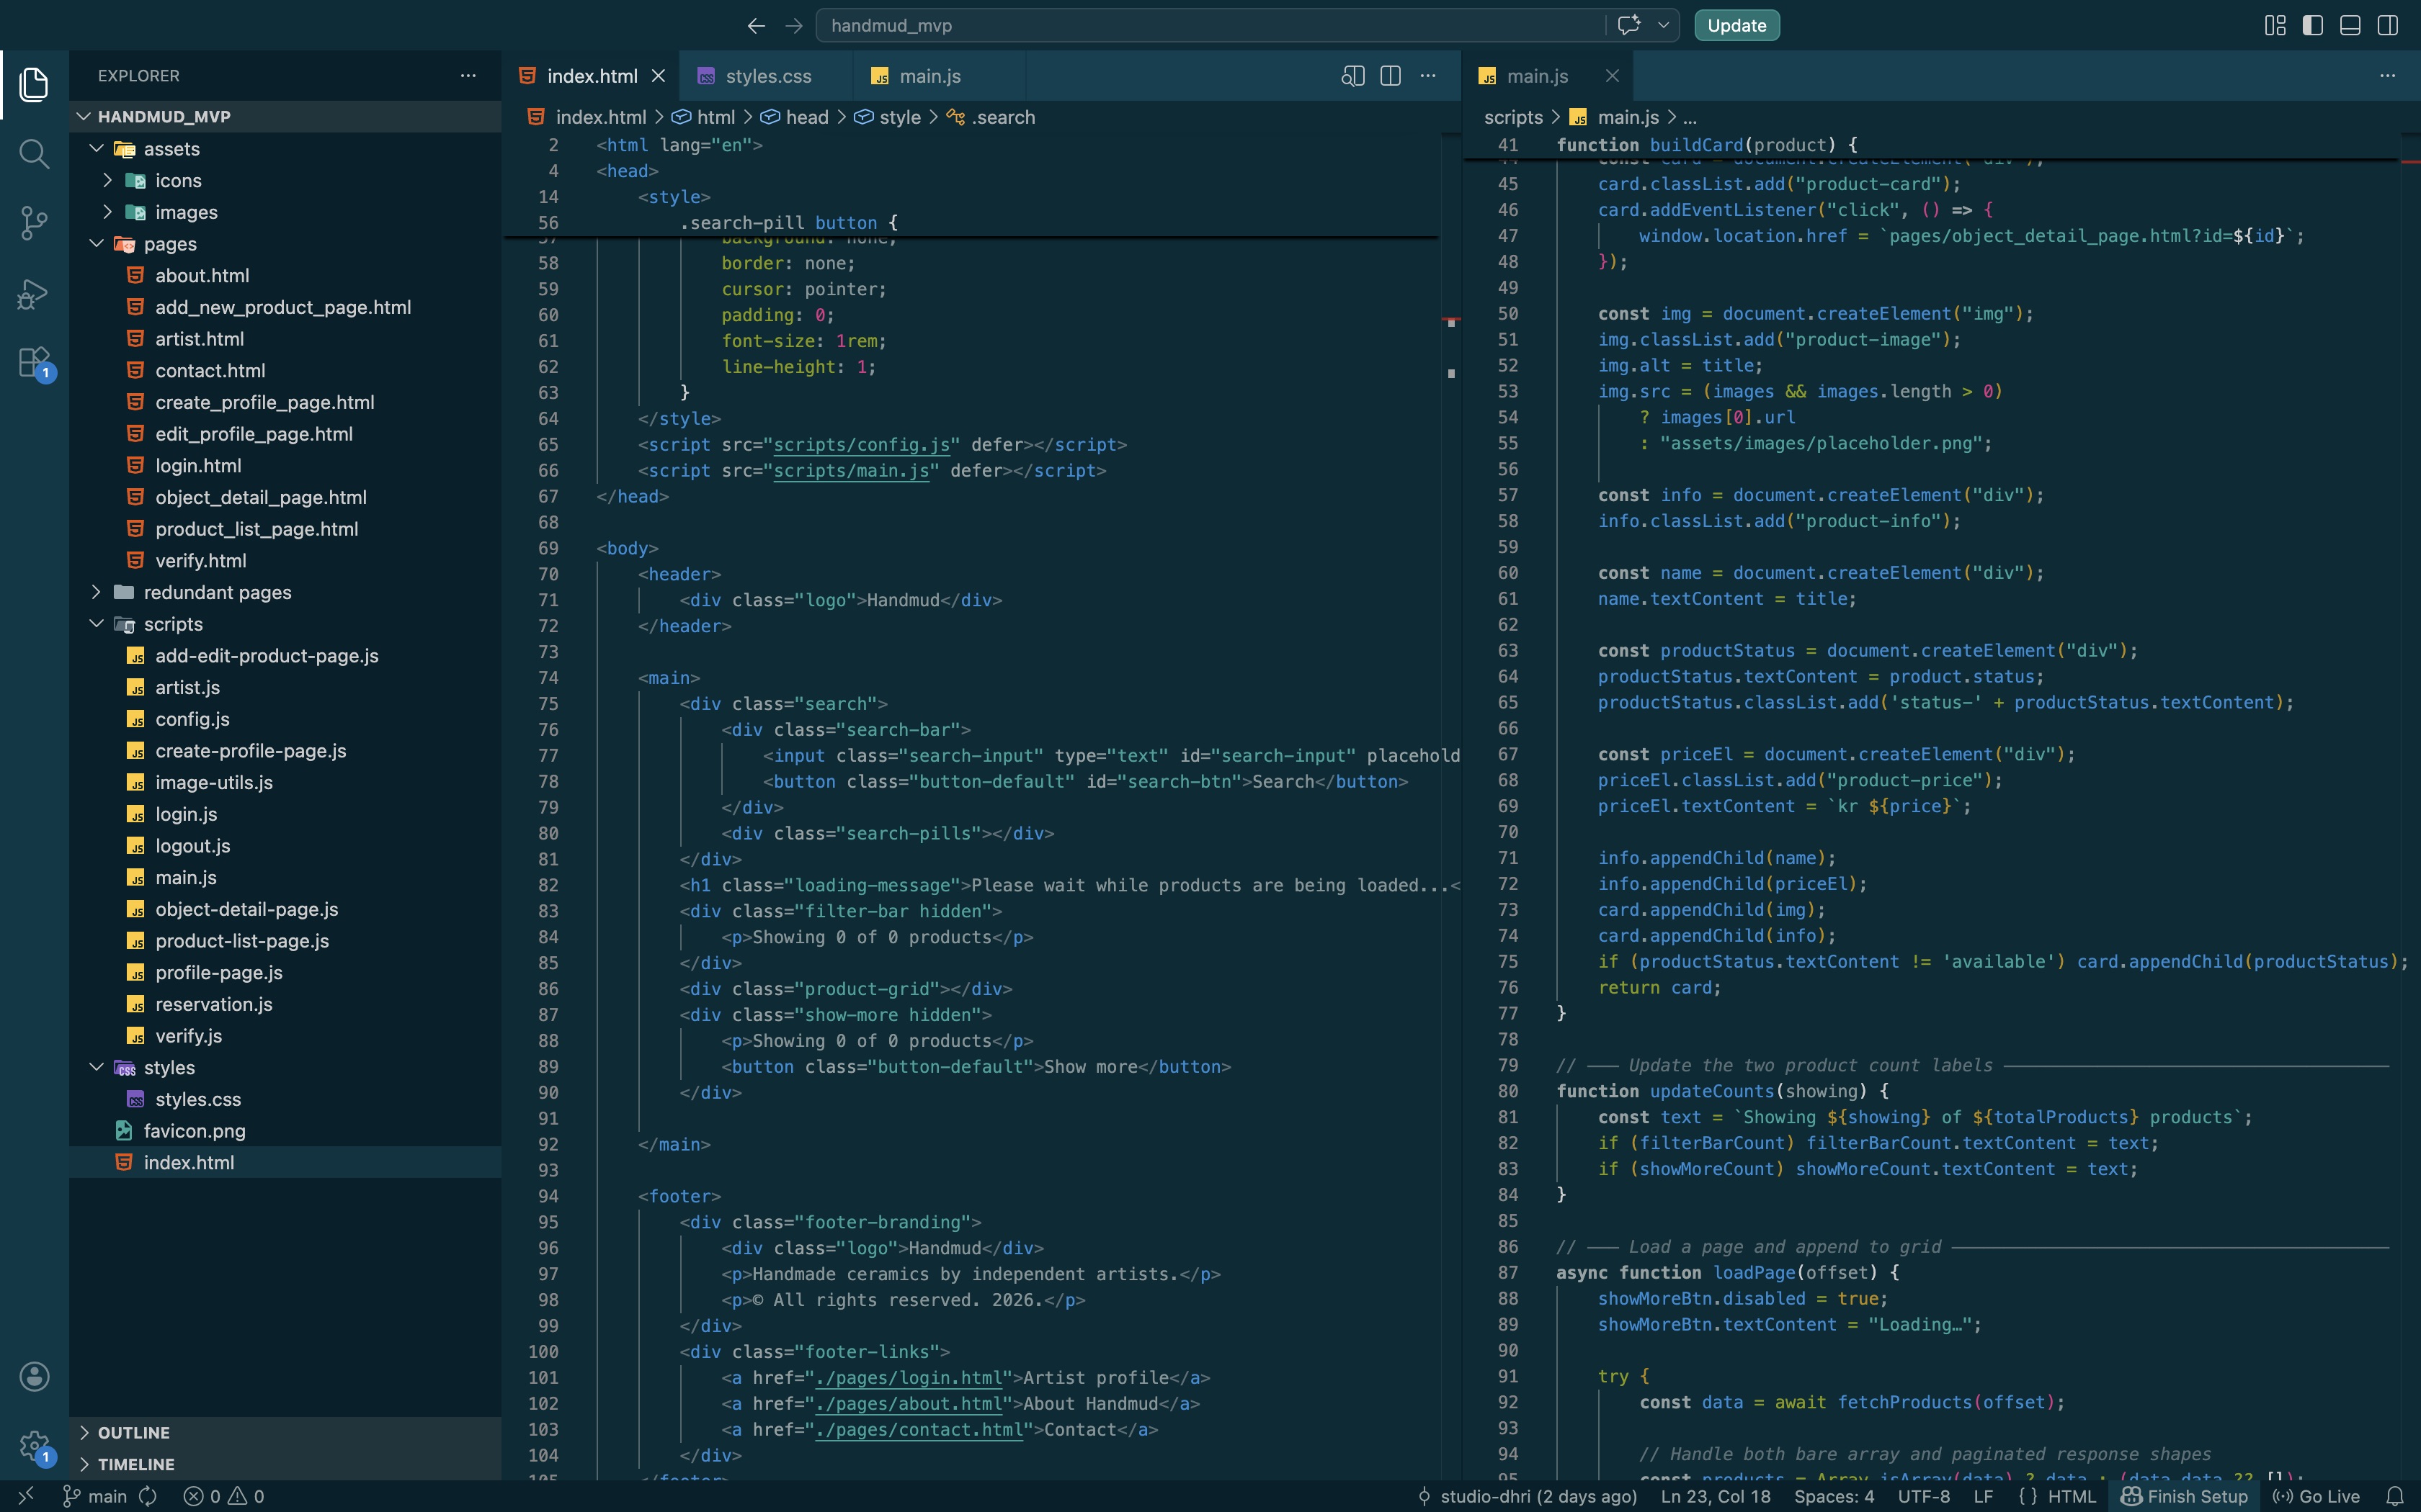
Task: Toggle Secondary Side Bar visibility
Action: pyautogui.click(x=2388, y=26)
